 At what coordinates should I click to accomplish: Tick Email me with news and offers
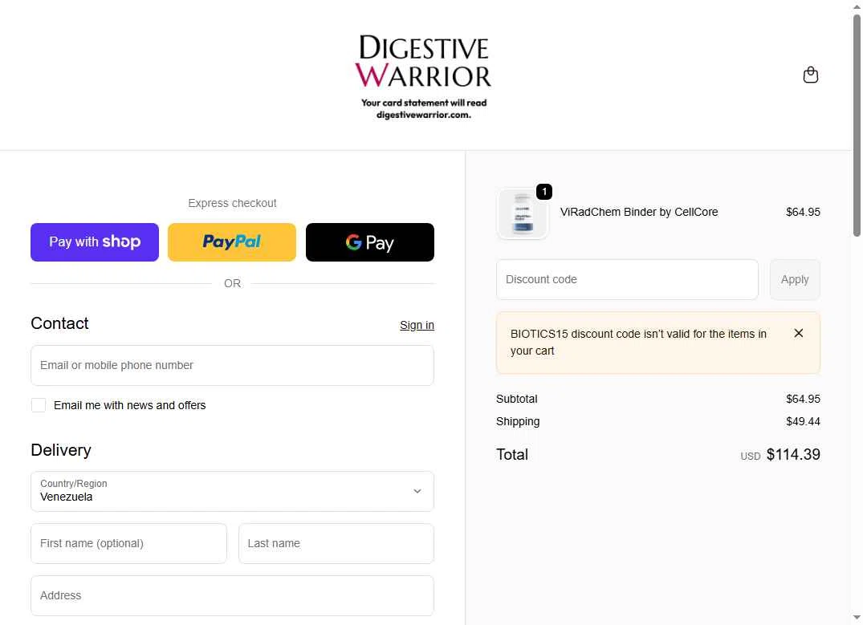click(x=39, y=405)
